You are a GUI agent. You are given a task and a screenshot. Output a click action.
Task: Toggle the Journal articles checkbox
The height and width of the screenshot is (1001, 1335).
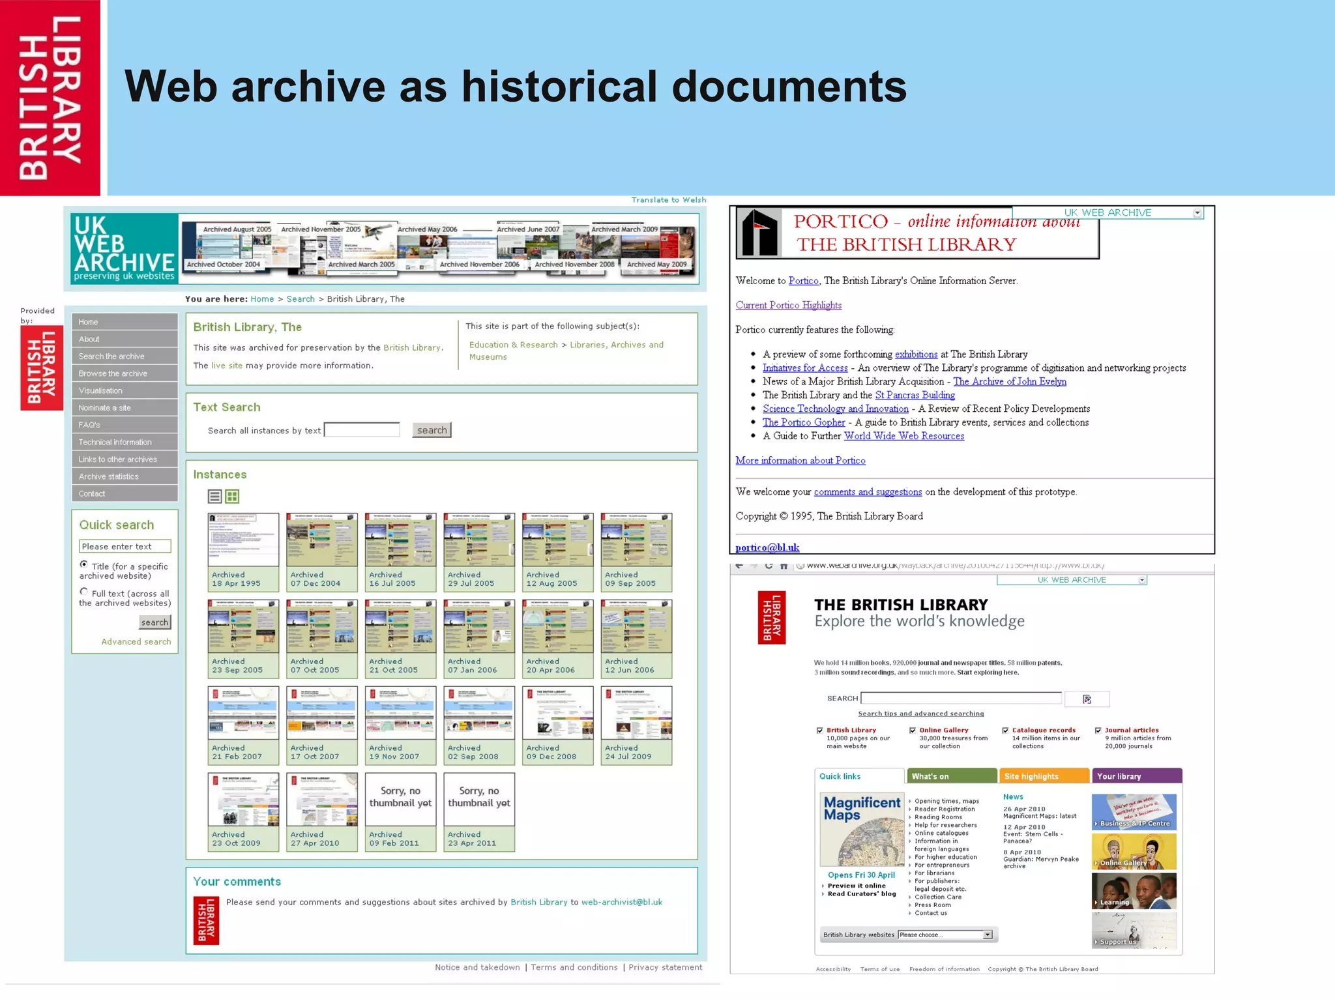tap(1098, 731)
